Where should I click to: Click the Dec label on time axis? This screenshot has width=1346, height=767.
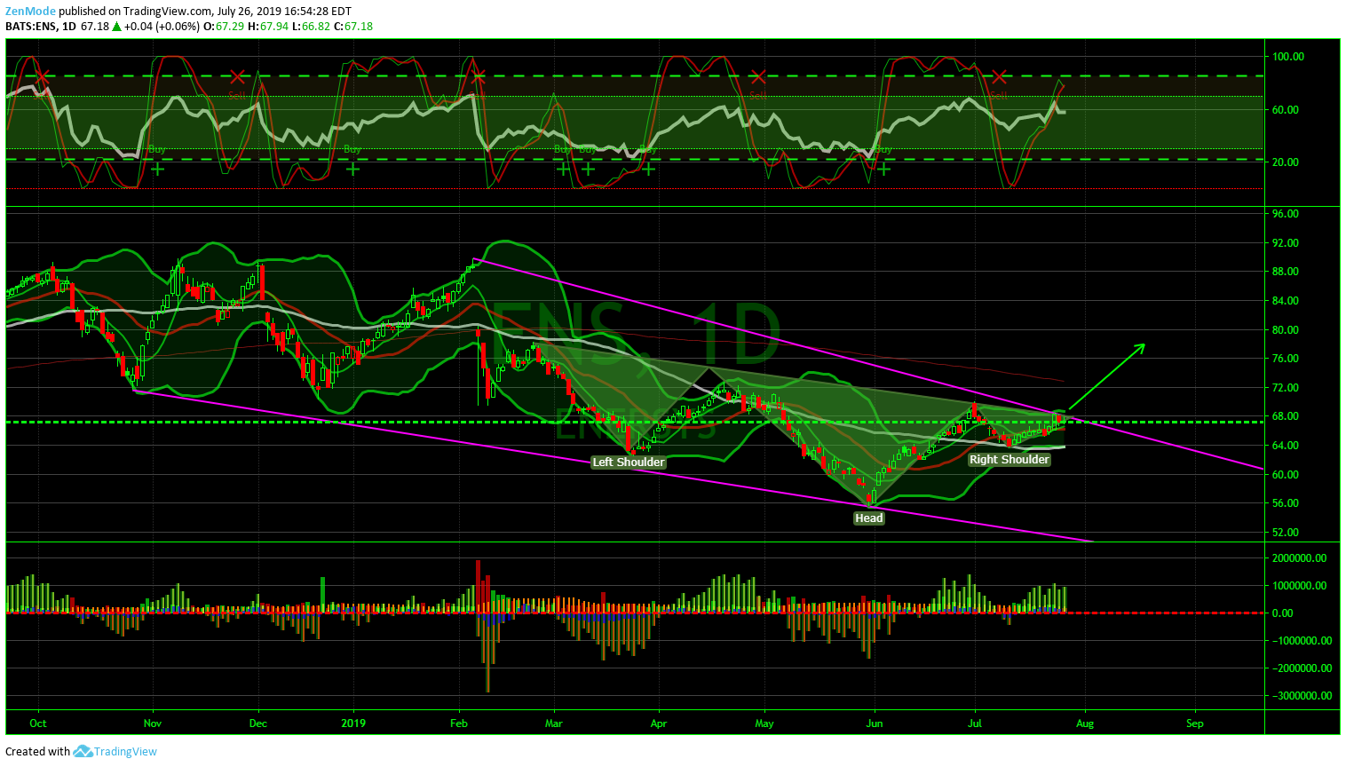(258, 724)
